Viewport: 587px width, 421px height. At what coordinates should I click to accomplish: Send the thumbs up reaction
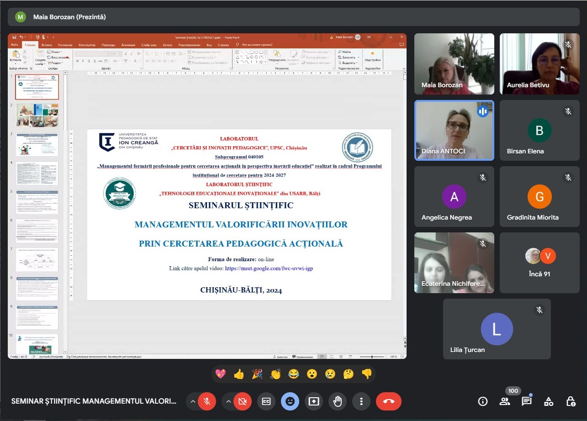click(239, 374)
